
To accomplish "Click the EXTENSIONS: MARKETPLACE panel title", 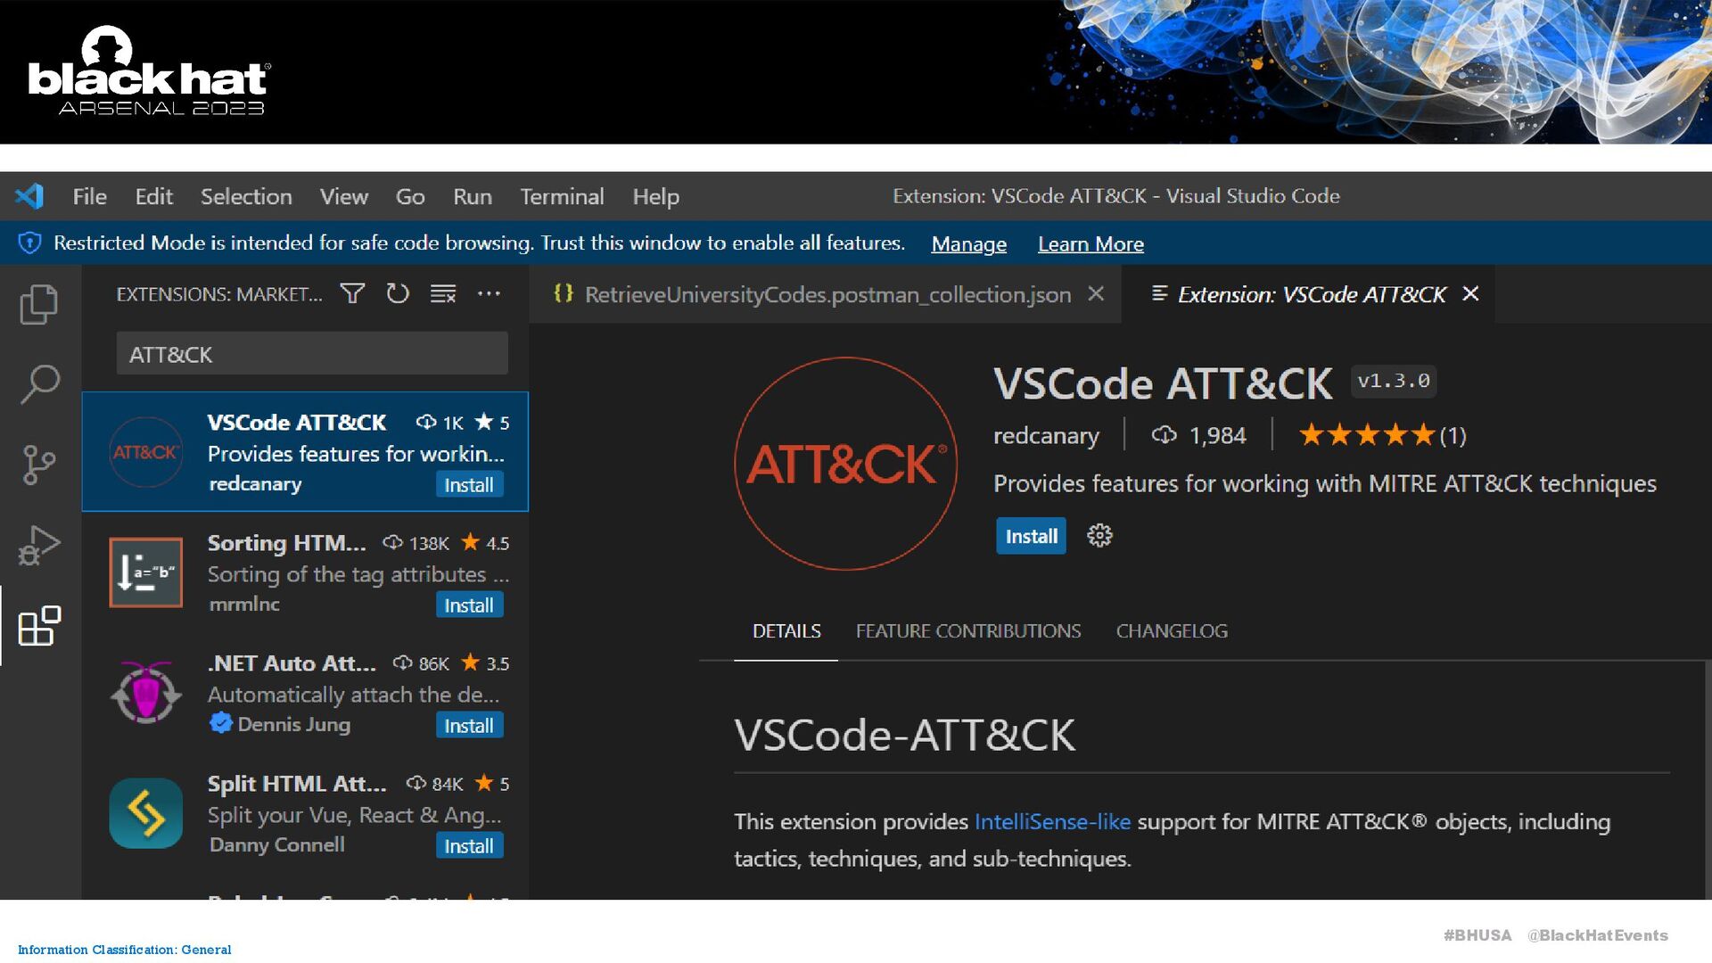I will click(219, 294).
